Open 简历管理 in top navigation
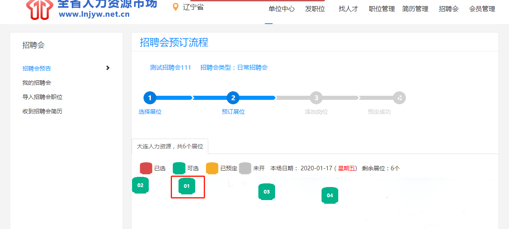 tap(415, 9)
